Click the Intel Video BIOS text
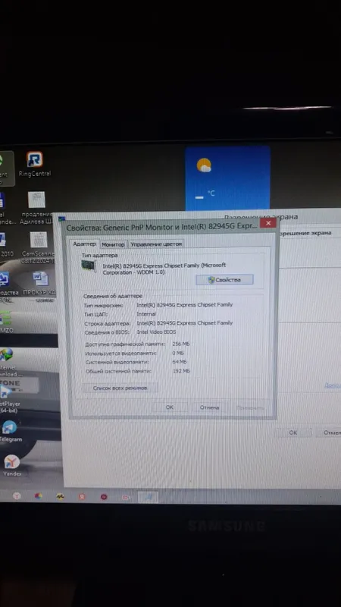 [156, 332]
